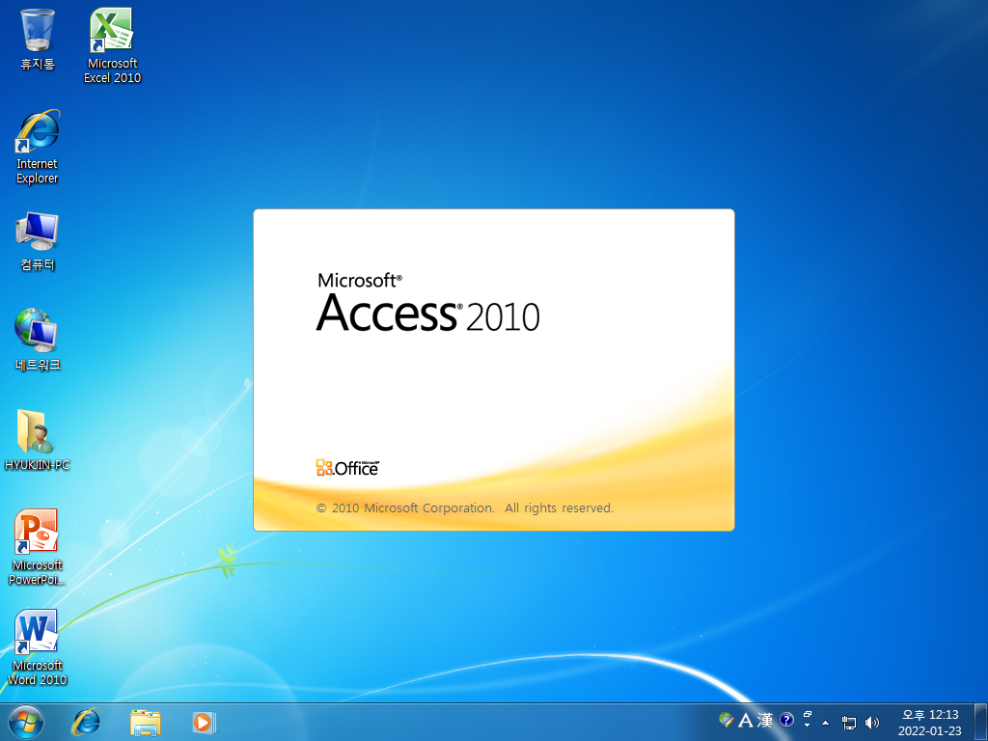Open Windows Explorer from the taskbar
Viewport: 988px width, 741px height.
click(146, 722)
